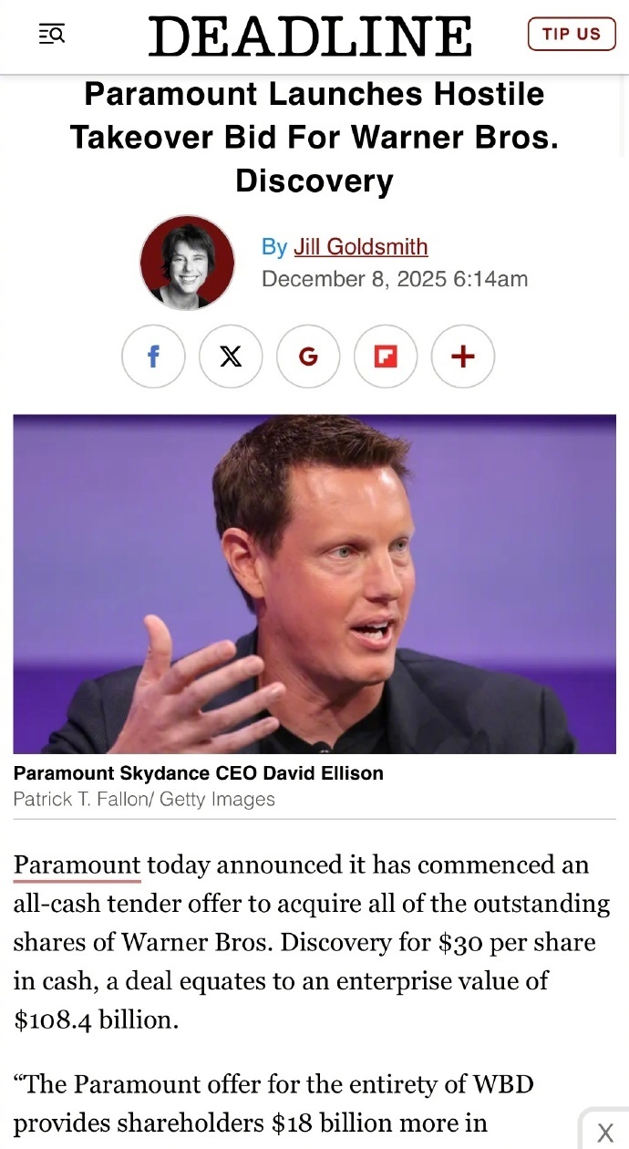Click the Patrick T. Fallon photo credit
The width and height of the screenshot is (629, 1149).
click(144, 800)
